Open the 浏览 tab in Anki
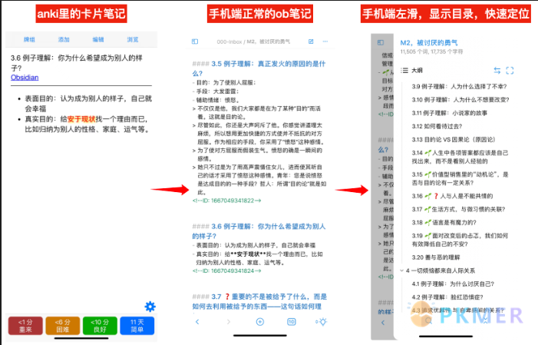The image size is (538, 345). pos(133,39)
